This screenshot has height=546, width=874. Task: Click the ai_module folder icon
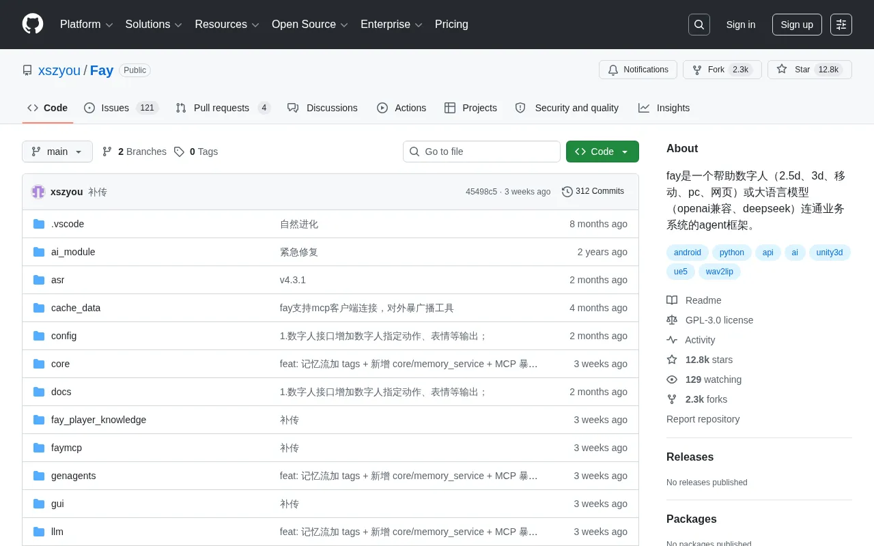tap(39, 252)
